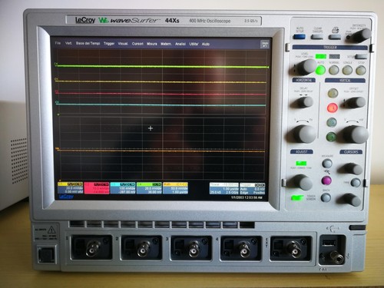Tap the C1 yellow trace label marker
The width and height of the screenshot is (384, 288).
pyautogui.click(x=56, y=79)
